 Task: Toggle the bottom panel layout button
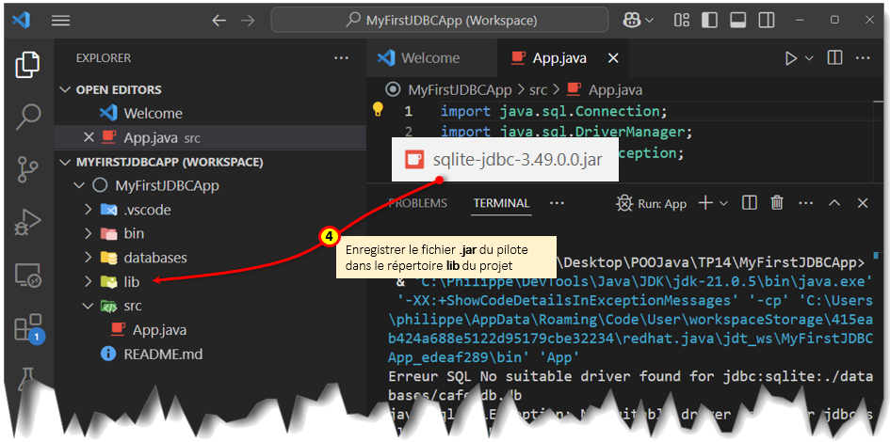[x=738, y=21]
